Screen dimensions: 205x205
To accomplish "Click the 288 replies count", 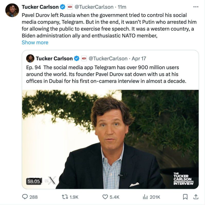I will coord(33,197).
